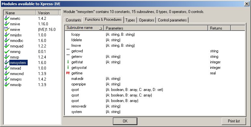Select the mmxslp module in list

16,85
